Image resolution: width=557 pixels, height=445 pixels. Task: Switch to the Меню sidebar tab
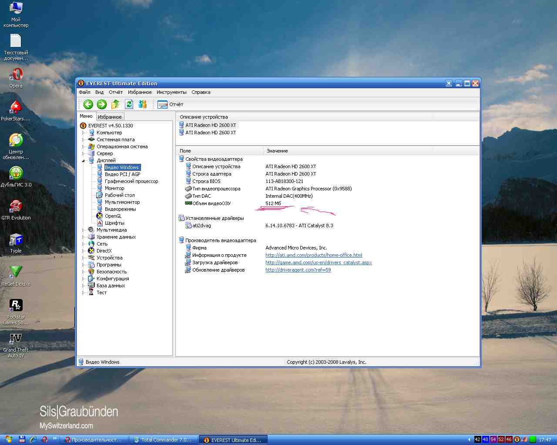click(86, 116)
